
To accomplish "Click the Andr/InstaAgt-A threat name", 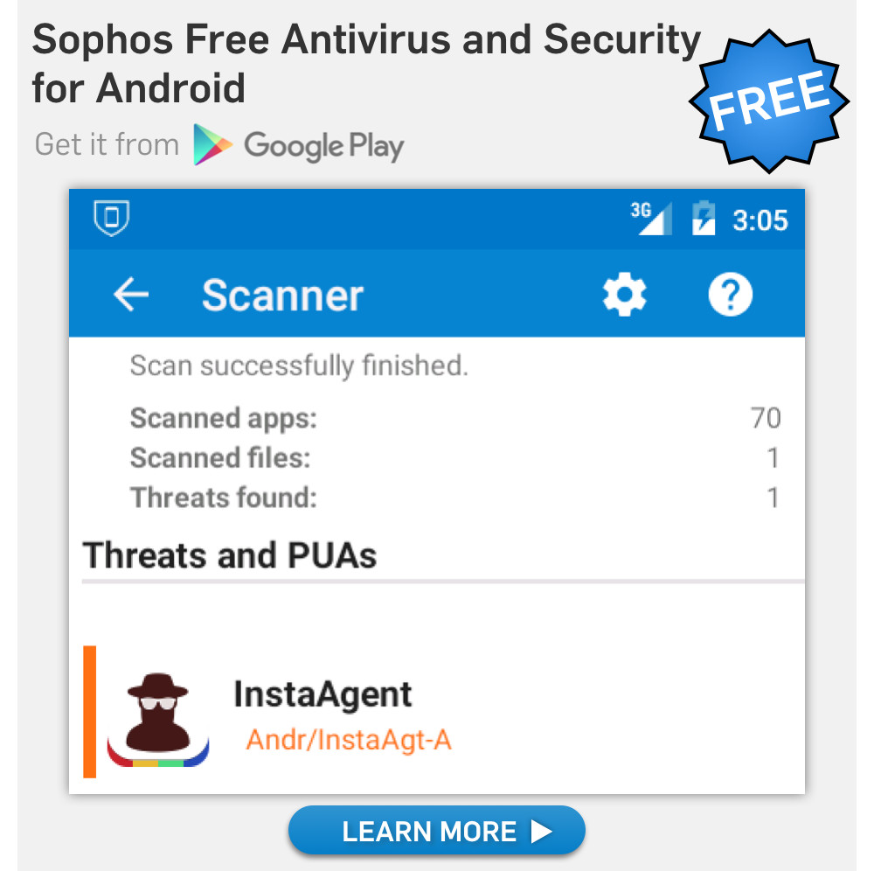I will tap(349, 741).
